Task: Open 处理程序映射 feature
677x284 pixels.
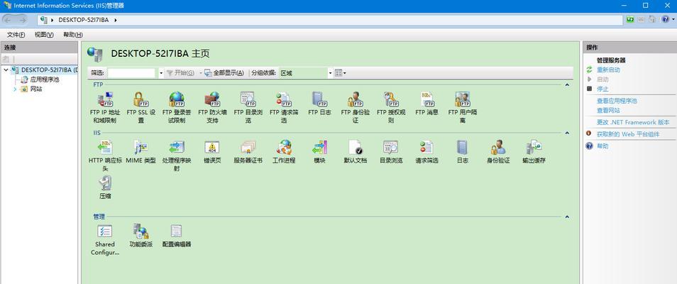Action: tap(176, 155)
